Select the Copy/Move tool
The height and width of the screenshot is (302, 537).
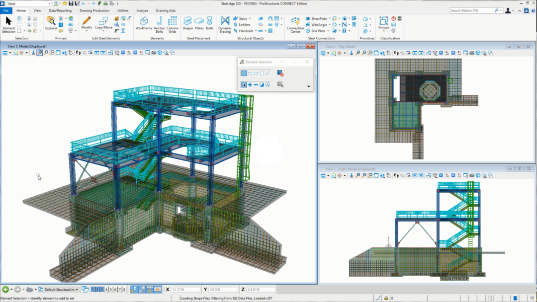click(103, 23)
